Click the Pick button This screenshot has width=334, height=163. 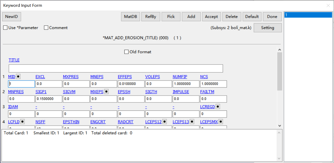click(171, 17)
